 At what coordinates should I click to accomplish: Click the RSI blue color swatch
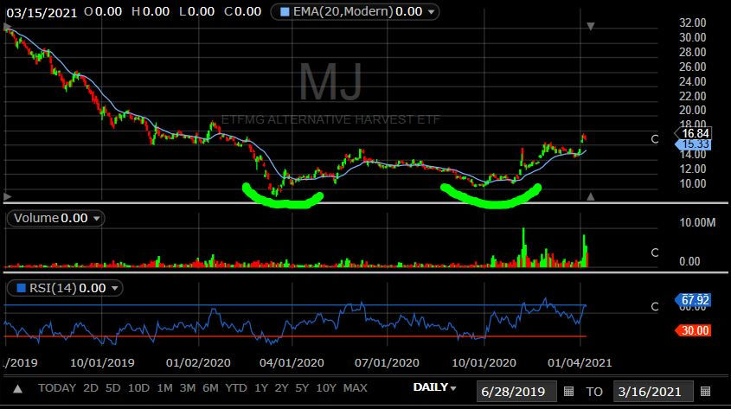point(21,288)
